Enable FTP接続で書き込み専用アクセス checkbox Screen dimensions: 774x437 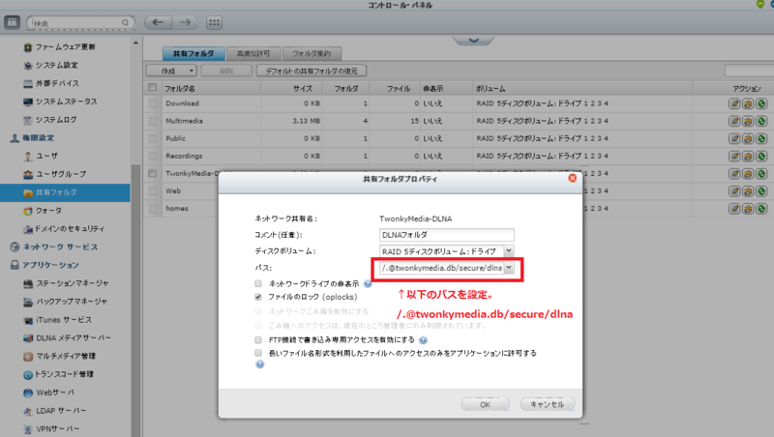coord(258,339)
